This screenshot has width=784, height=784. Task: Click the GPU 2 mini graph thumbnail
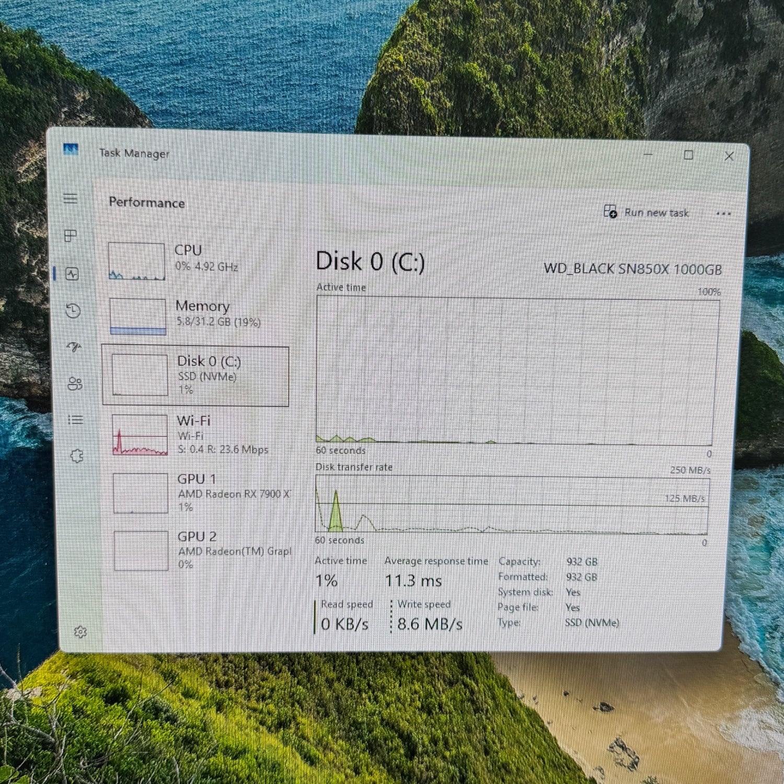coord(141,551)
